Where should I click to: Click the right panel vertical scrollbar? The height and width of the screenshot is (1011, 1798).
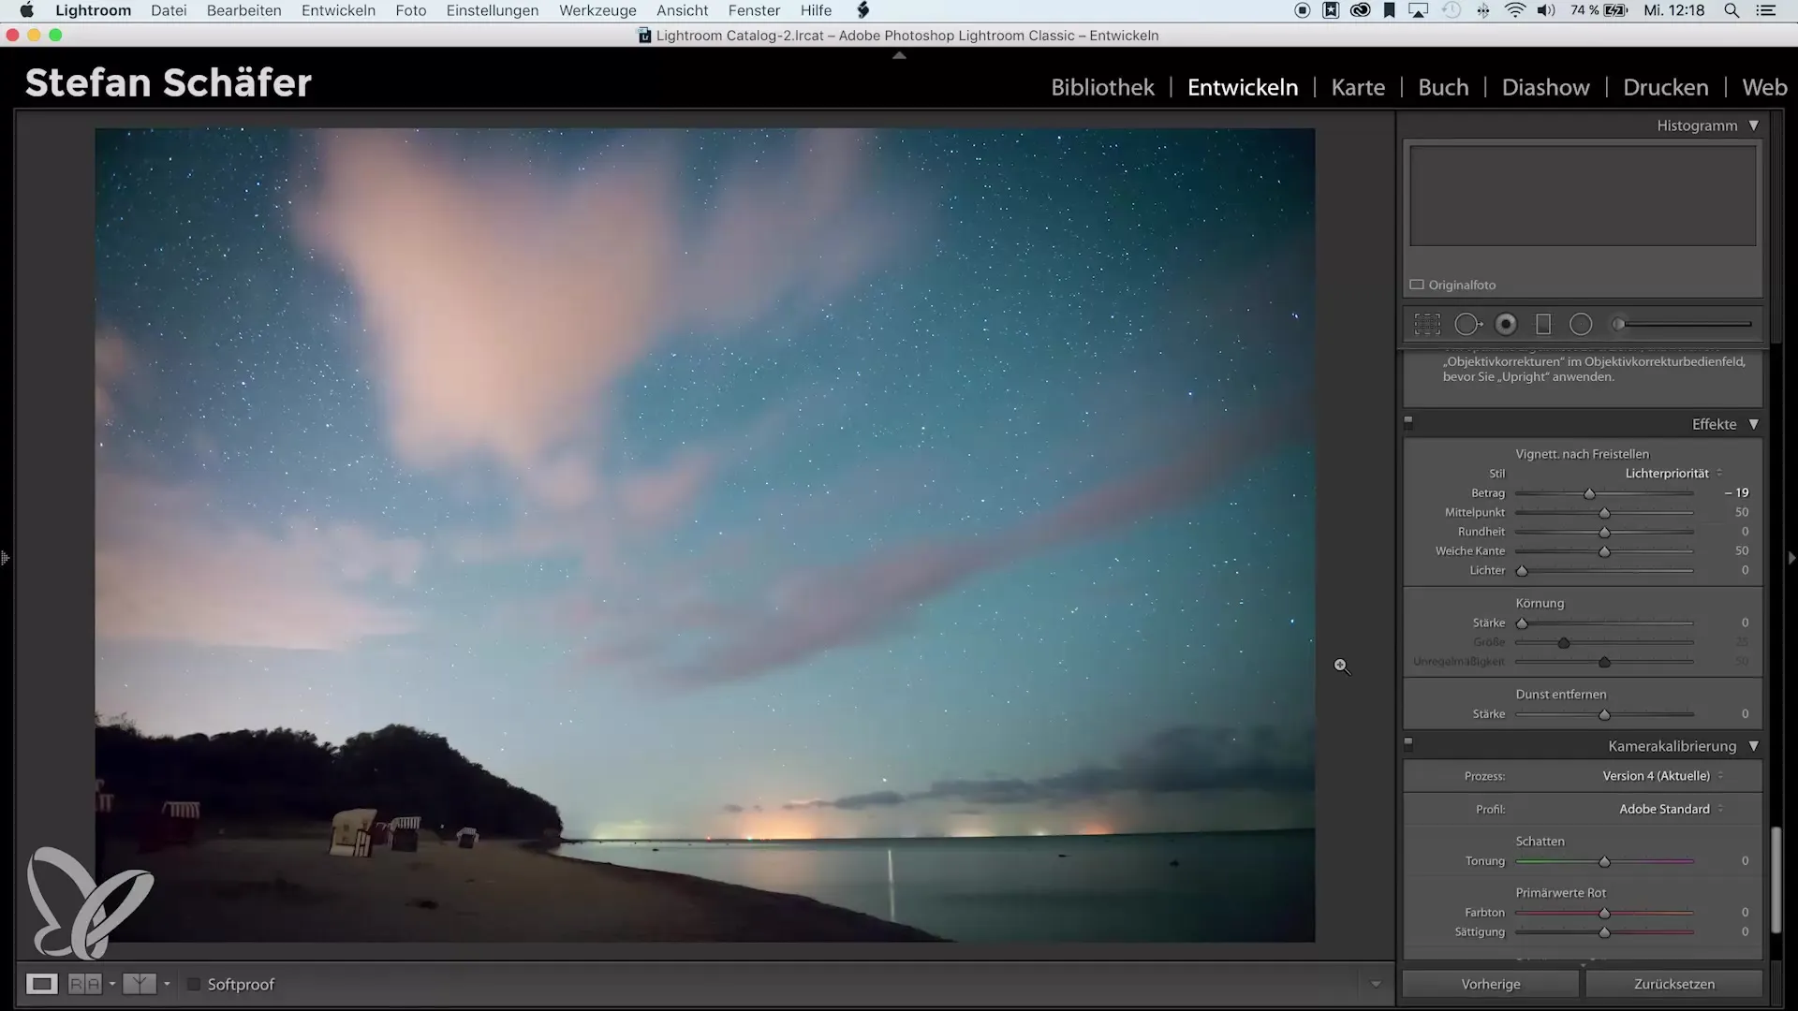click(1776, 880)
